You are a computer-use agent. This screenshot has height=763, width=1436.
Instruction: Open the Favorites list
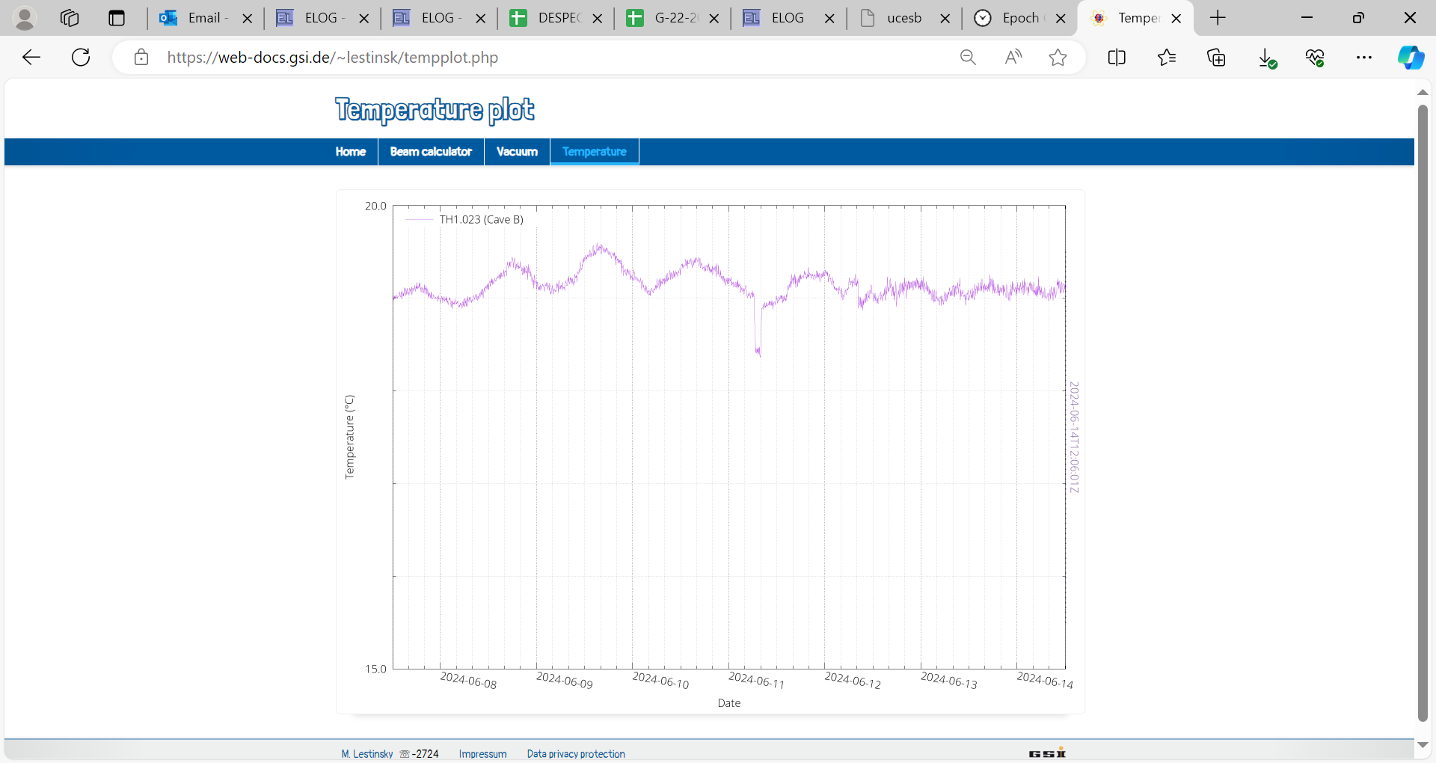click(1167, 58)
